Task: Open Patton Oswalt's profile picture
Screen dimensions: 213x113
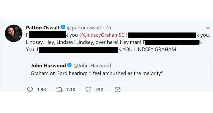Action: (14, 33)
